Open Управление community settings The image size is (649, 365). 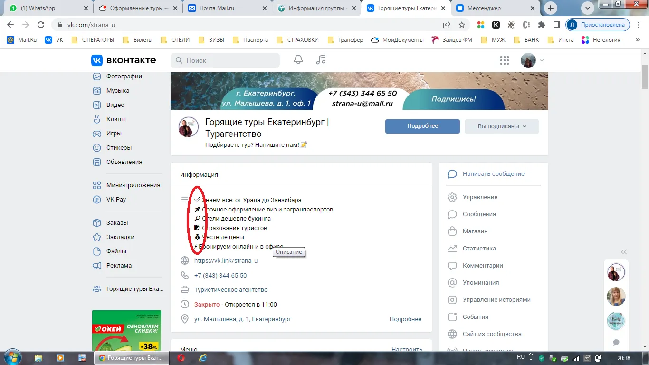pyautogui.click(x=473, y=197)
